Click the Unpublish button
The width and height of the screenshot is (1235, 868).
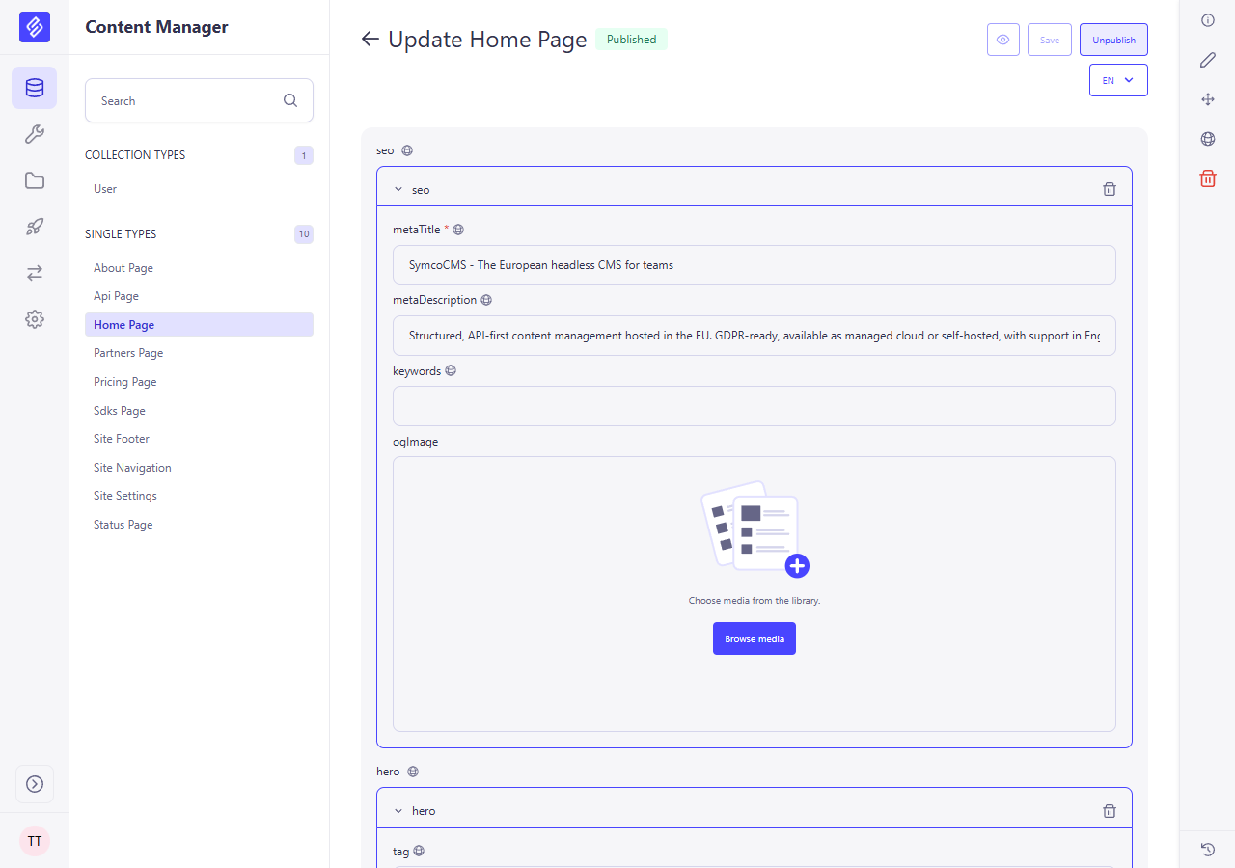tap(1113, 40)
